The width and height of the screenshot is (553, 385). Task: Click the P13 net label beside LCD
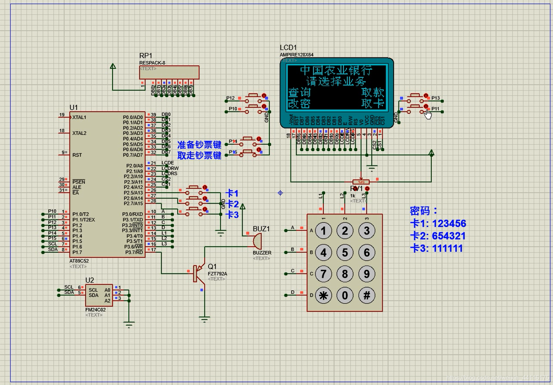[x=436, y=98]
